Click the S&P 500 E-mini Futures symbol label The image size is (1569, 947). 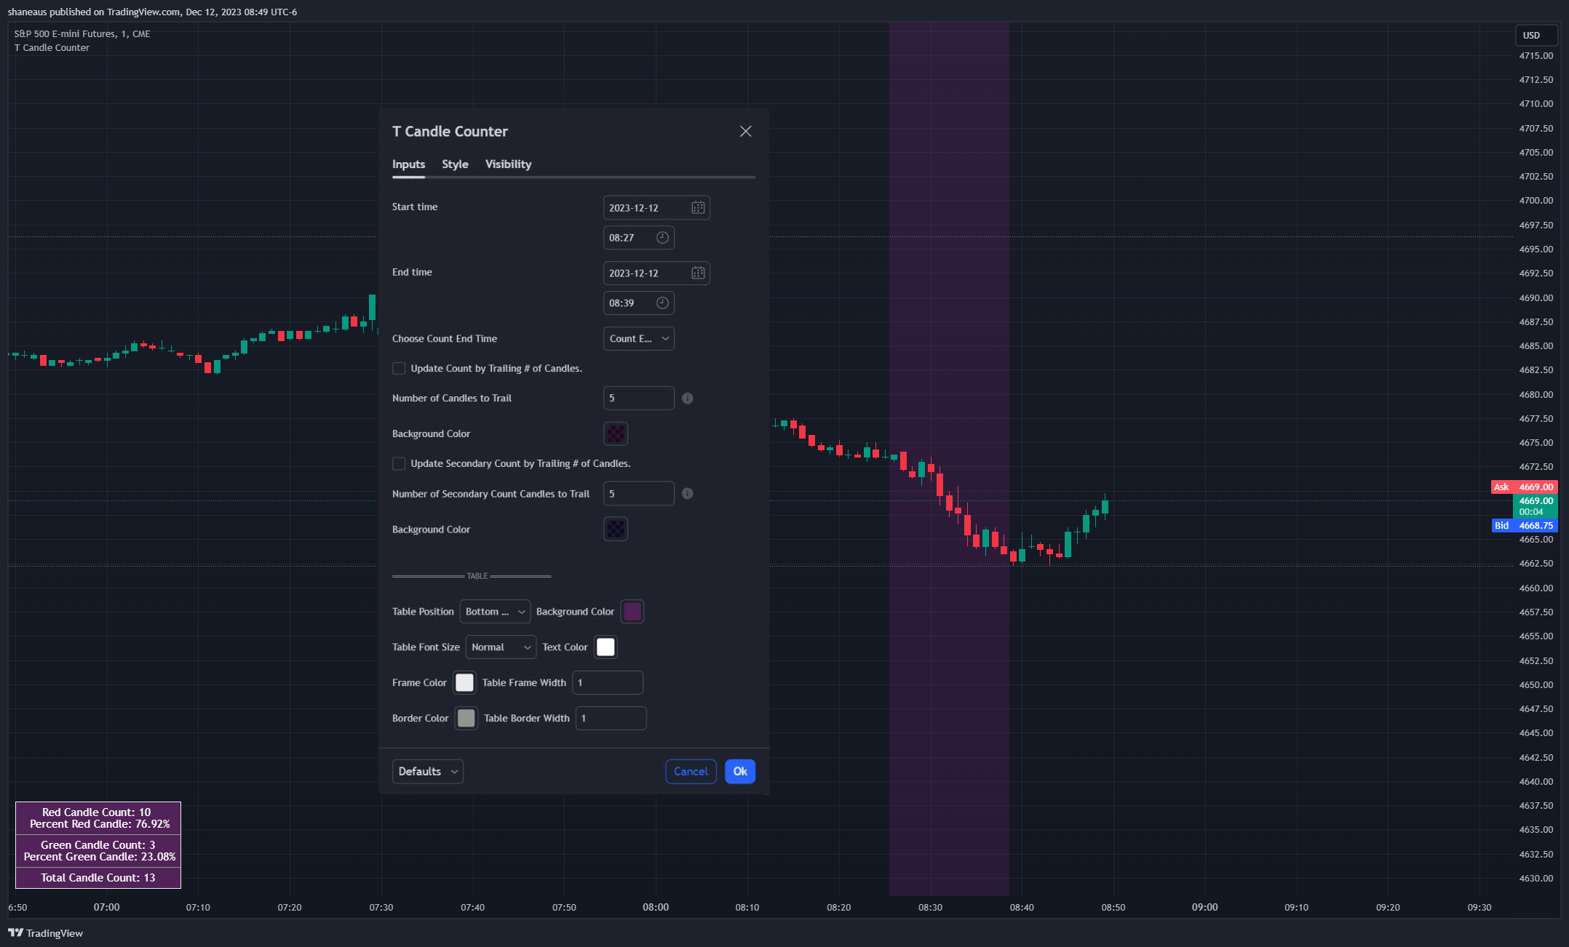click(82, 34)
